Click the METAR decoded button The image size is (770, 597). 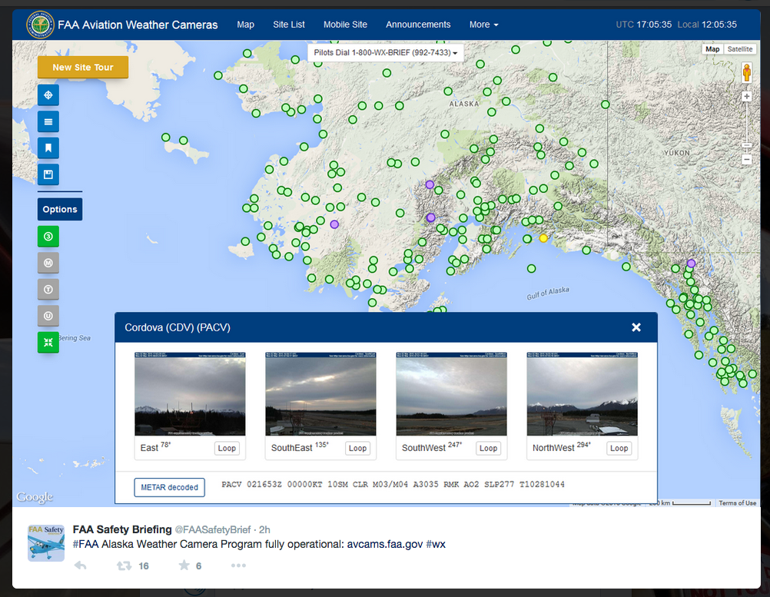pyautogui.click(x=169, y=488)
